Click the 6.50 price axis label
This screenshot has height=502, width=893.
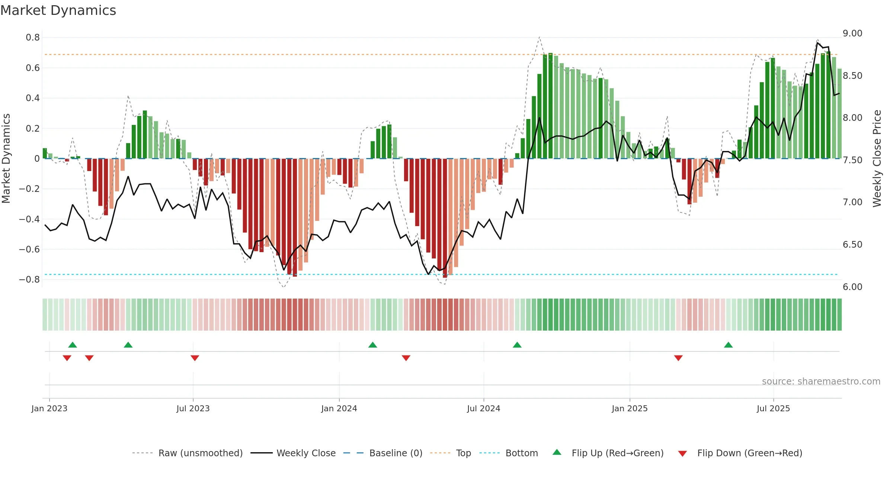pyautogui.click(x=852, y=245)
